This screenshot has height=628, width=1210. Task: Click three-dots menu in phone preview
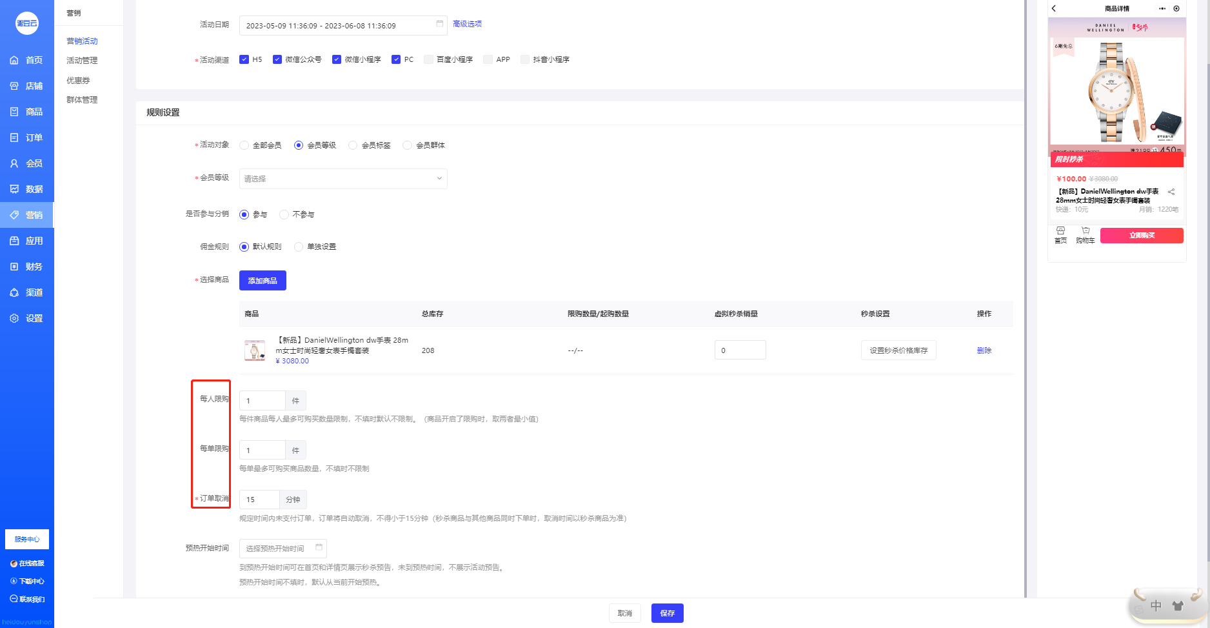(x=1162, y=8)
